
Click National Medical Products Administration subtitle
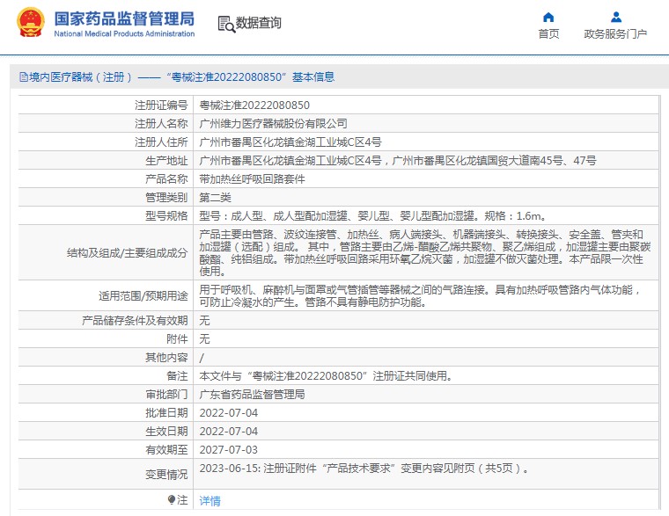124,33
